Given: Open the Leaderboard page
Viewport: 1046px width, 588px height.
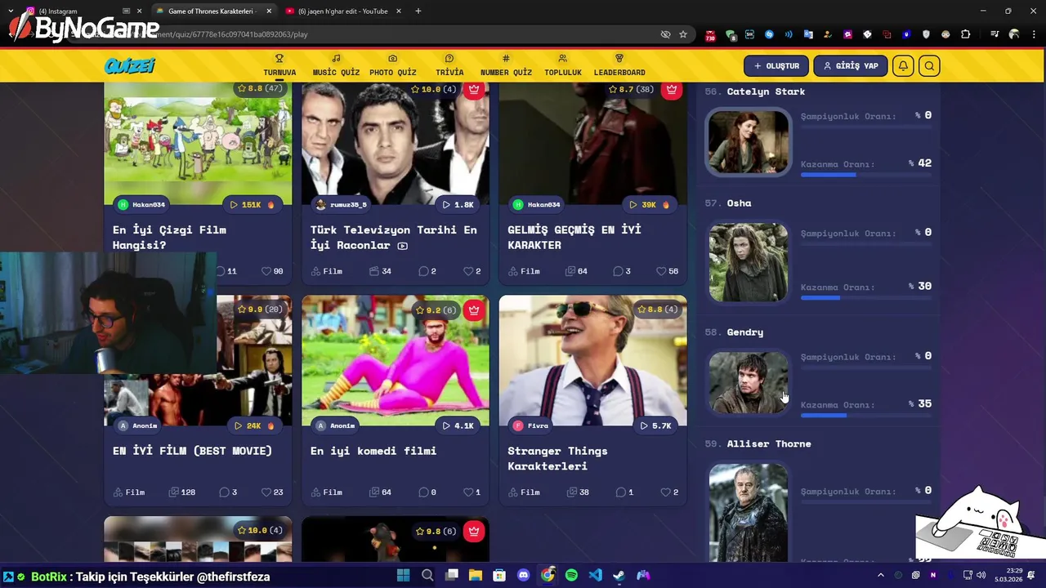Looking at the screenshot, I should click(x=619, y=65).
